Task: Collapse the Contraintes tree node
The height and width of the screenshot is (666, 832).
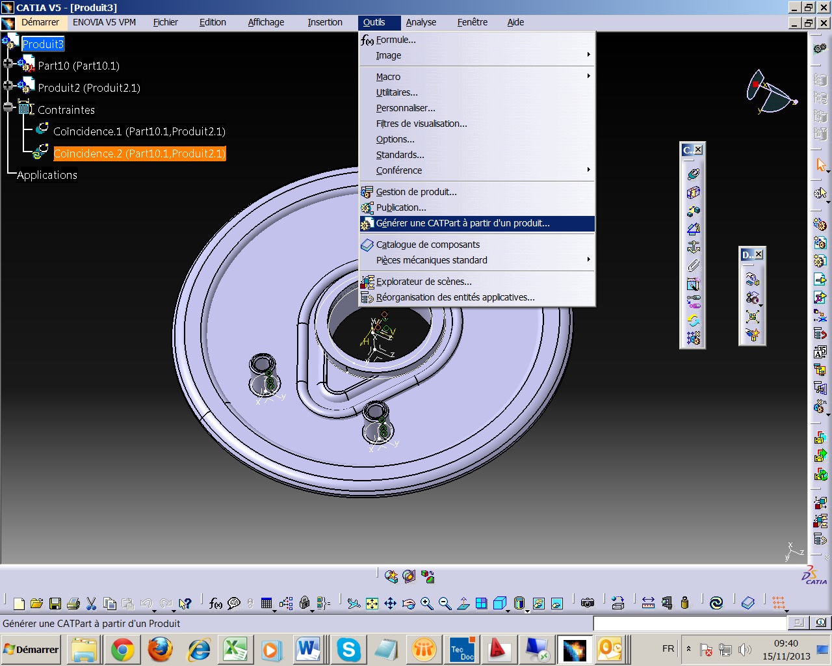Action: (x=8, y=107)
